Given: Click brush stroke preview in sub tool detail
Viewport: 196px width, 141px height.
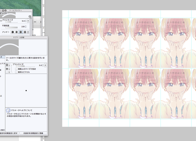Looking at the screenshot, I should coord(10,47).
